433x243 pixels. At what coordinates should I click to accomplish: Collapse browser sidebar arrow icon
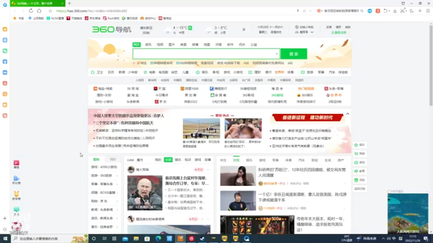(x=5, y=229)
